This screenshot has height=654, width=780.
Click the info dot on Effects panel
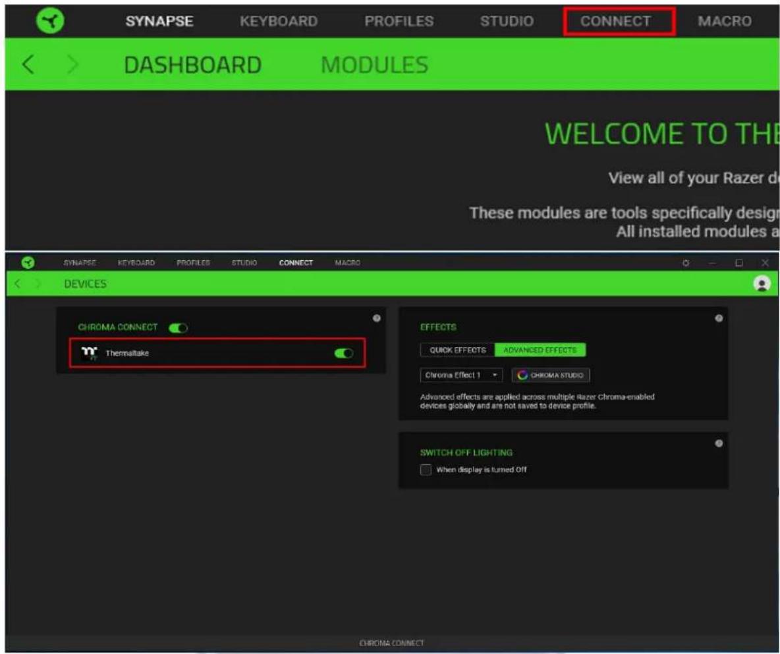[719, 318]
